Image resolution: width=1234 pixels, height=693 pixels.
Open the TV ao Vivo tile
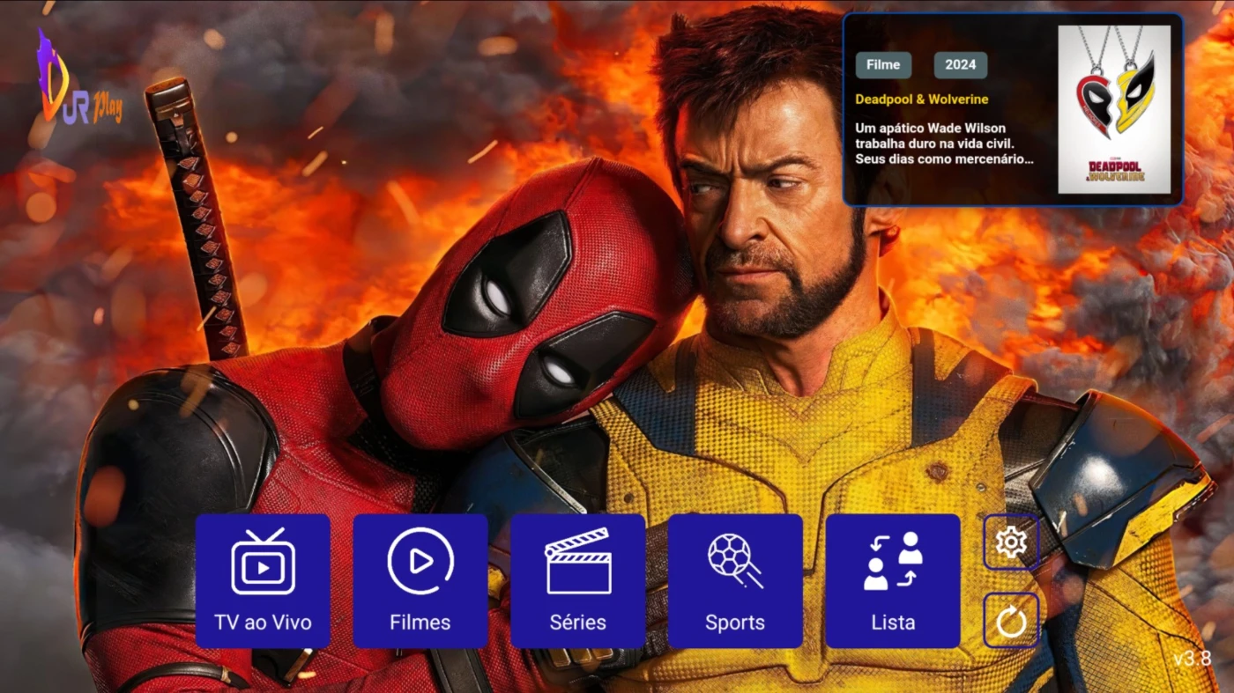point(263,581)
